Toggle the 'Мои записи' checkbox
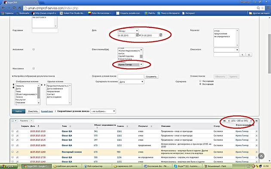 pos(34,68)
